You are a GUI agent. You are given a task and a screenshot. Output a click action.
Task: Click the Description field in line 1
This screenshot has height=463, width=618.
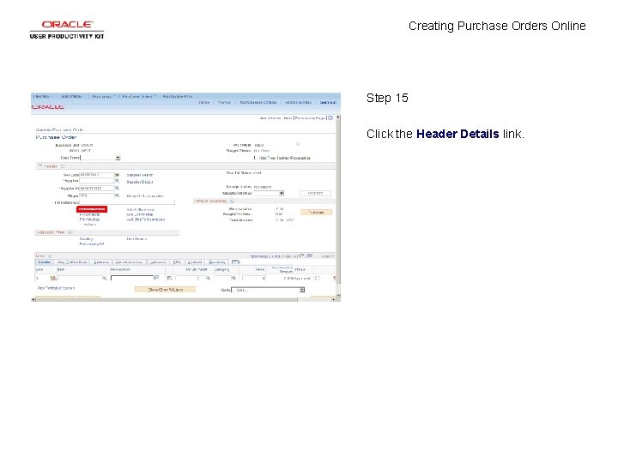click(132, 278)
